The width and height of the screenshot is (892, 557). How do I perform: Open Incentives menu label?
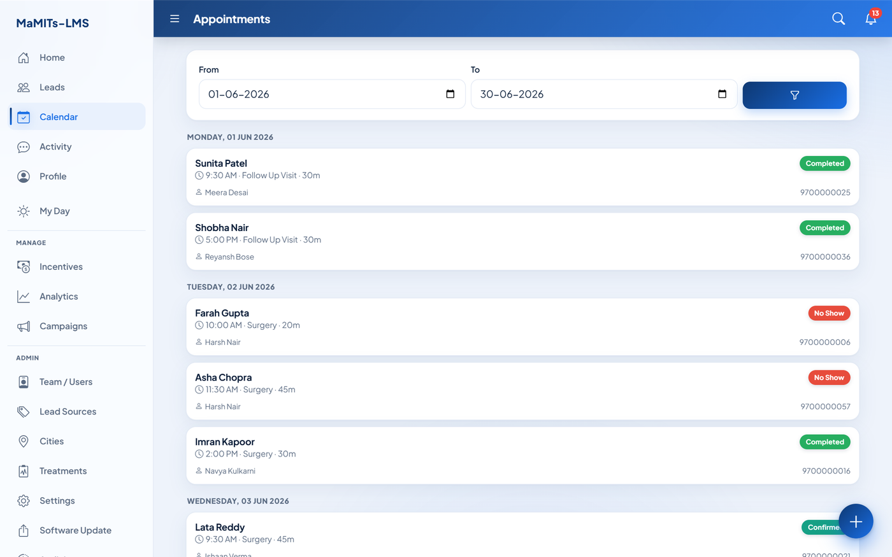coord(61,267)
